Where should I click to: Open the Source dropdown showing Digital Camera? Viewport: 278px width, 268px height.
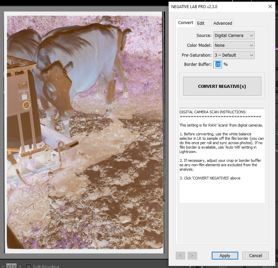(234, 35)
